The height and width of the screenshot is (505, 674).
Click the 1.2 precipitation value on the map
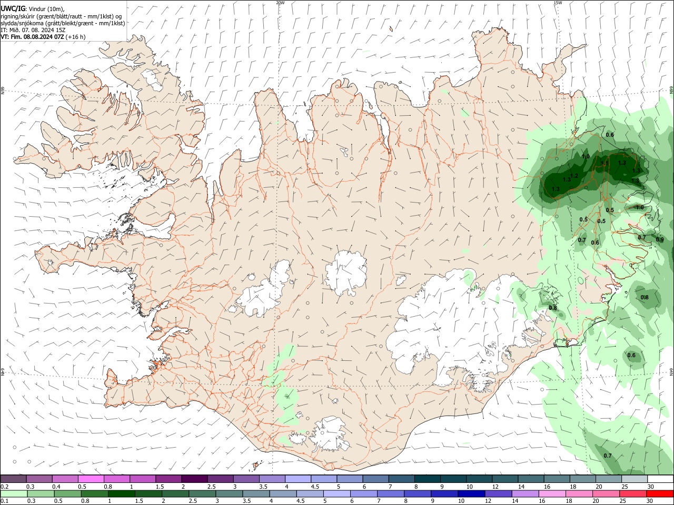tap(574, 176)
